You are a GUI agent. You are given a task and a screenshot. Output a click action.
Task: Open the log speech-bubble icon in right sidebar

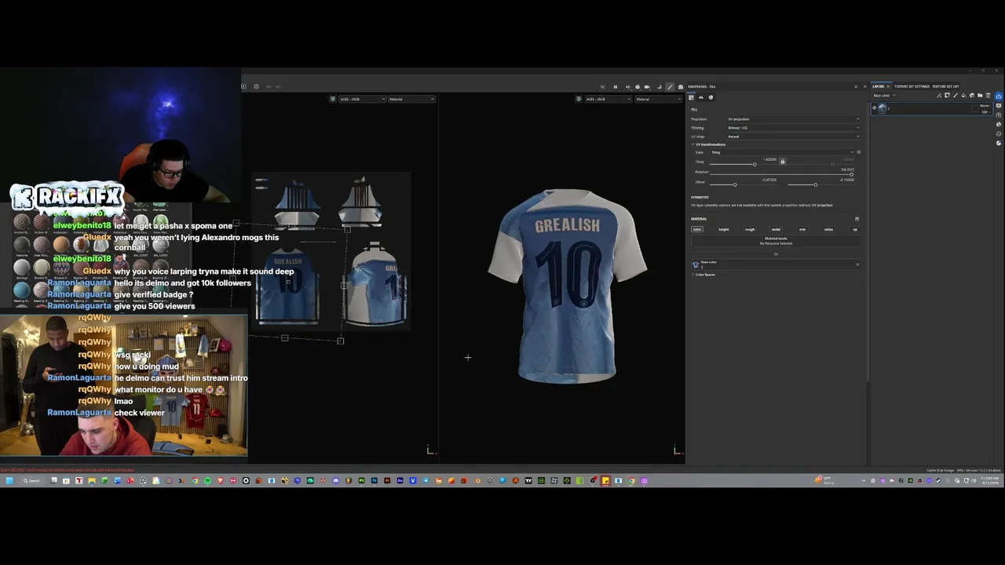pos(999,106)
